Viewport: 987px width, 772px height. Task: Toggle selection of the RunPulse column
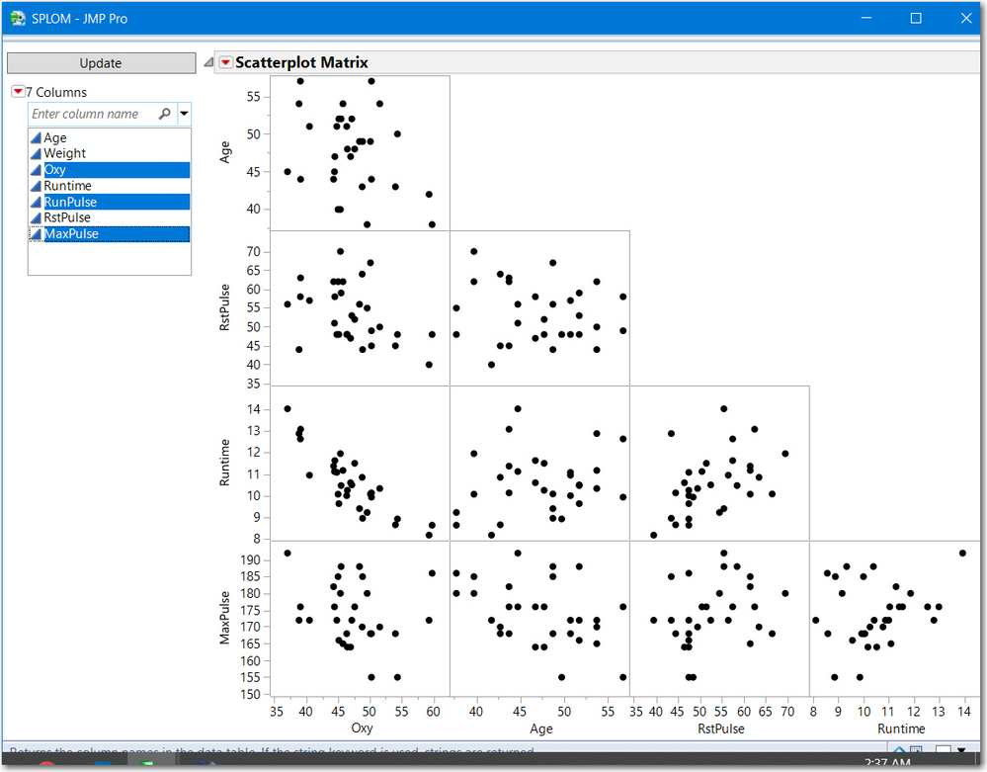point(69,201)
